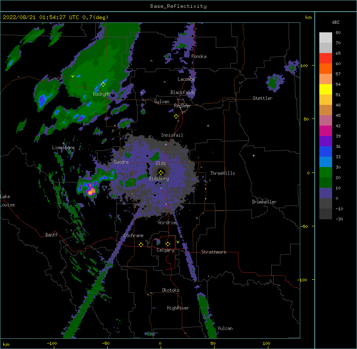
Task: Pick the light blue 30–33 dBZ swatch
Action: pyautogui.click(x=326, y=162)
